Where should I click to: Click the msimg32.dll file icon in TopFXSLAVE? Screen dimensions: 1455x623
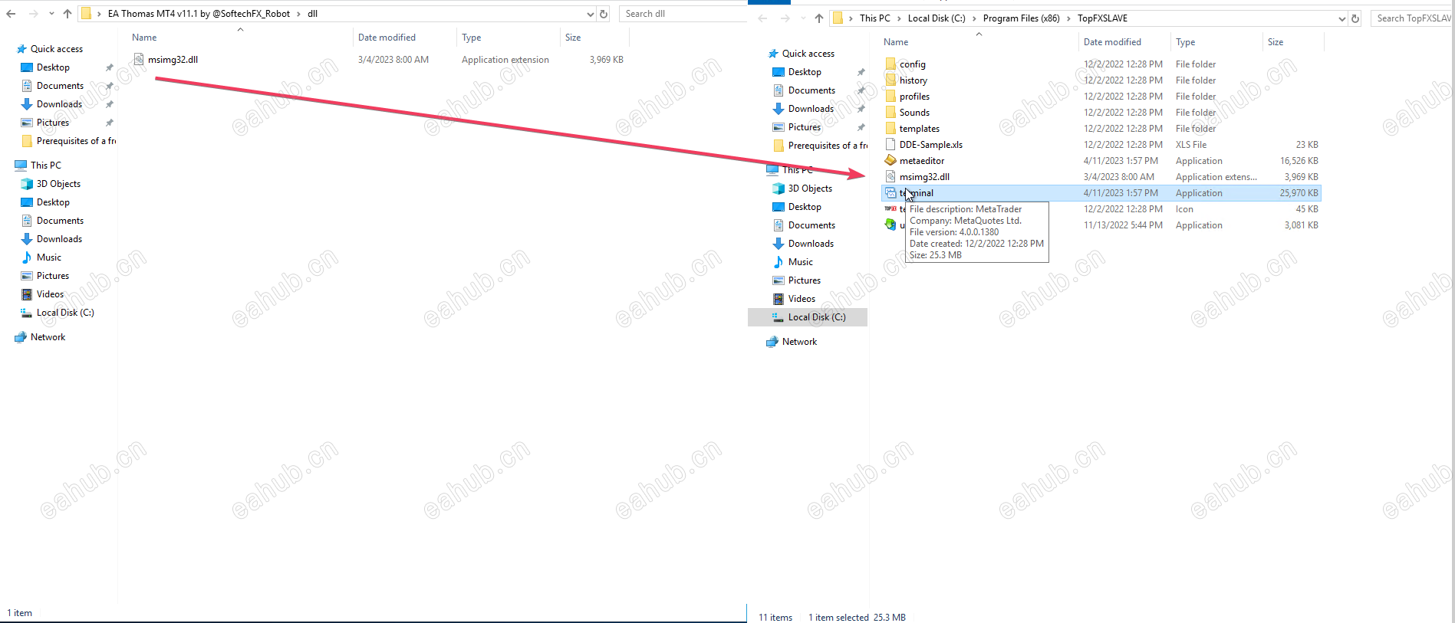[x=890, y=176]
